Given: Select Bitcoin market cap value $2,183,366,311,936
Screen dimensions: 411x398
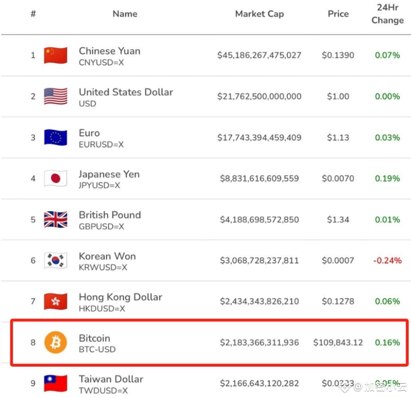Looking at the screenshot, I should coord(259,342).
